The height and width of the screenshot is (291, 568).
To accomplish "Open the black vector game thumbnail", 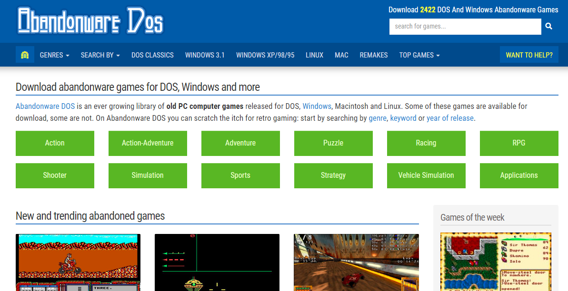I will point(217,262).
